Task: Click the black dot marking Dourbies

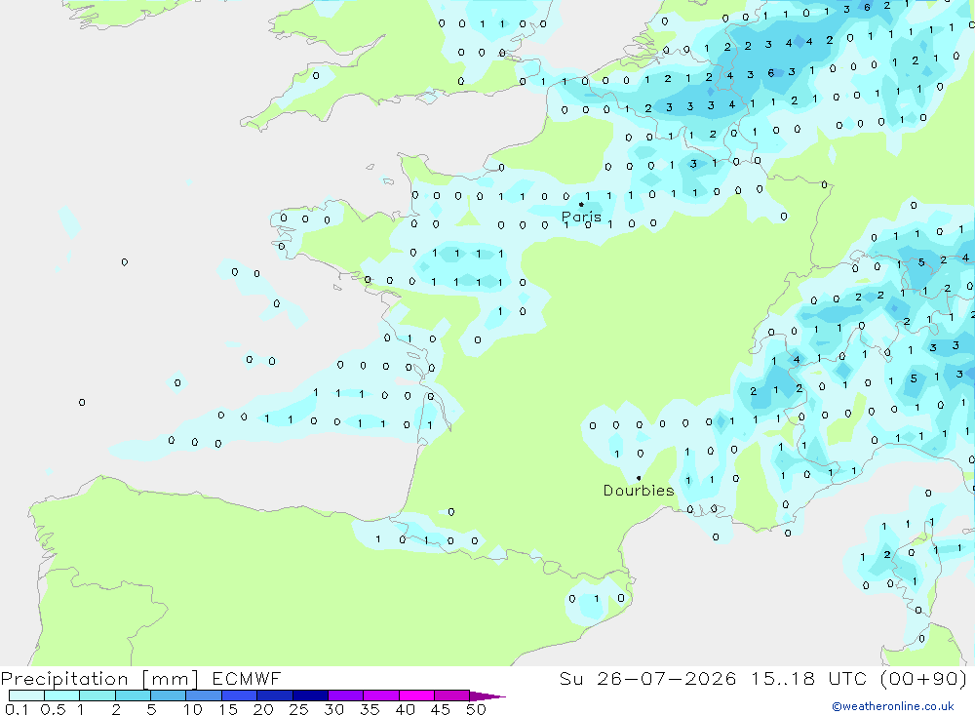Action: point(639,478)
